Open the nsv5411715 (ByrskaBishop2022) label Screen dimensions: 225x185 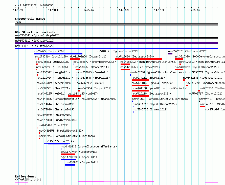click(x=155, y=104)
